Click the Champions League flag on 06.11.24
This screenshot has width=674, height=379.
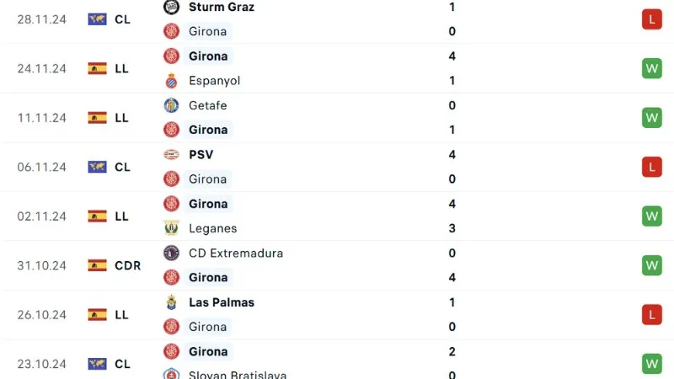pyautogui.click(x=97, y=167)
